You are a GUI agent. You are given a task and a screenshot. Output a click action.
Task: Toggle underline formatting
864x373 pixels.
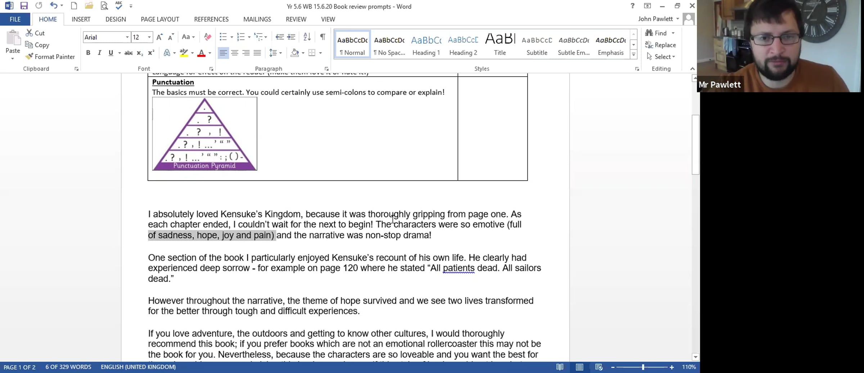[x=111, y=53]
